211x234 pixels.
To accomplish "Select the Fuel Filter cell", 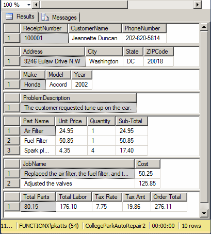I will tap(38, 141).
